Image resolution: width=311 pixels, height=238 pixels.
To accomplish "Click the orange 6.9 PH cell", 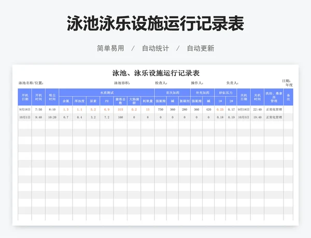I will tap(107, 109).
